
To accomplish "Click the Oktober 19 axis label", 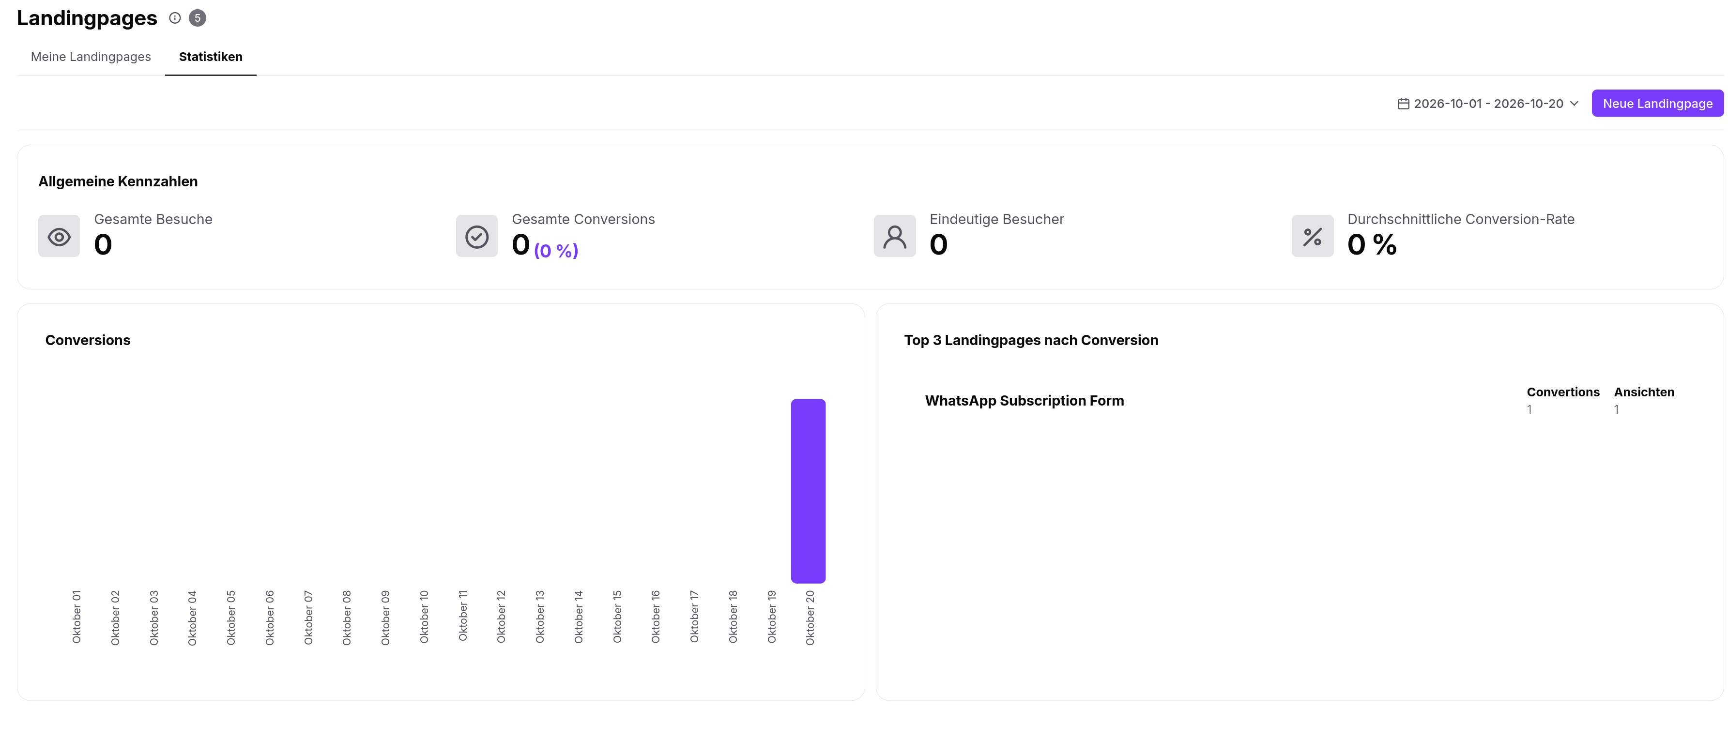I will (771, 617).
